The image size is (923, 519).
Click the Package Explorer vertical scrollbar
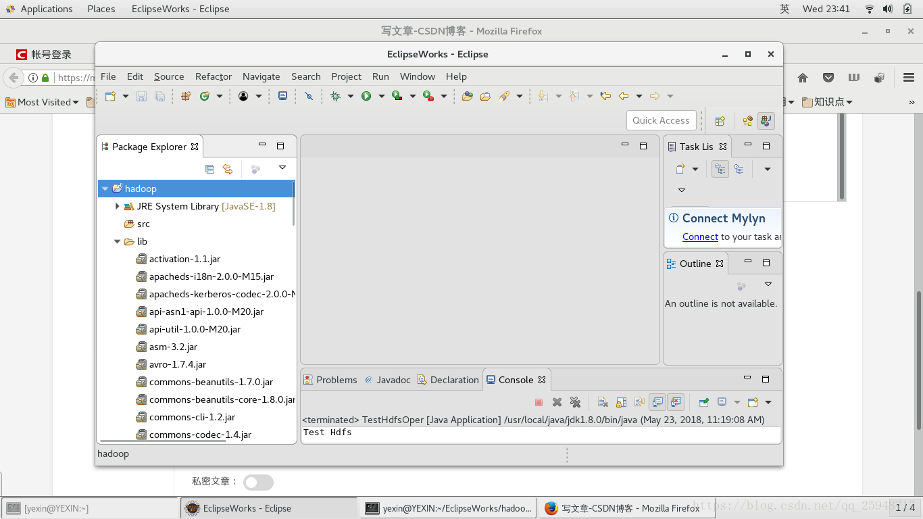click(x=293, y=203)
